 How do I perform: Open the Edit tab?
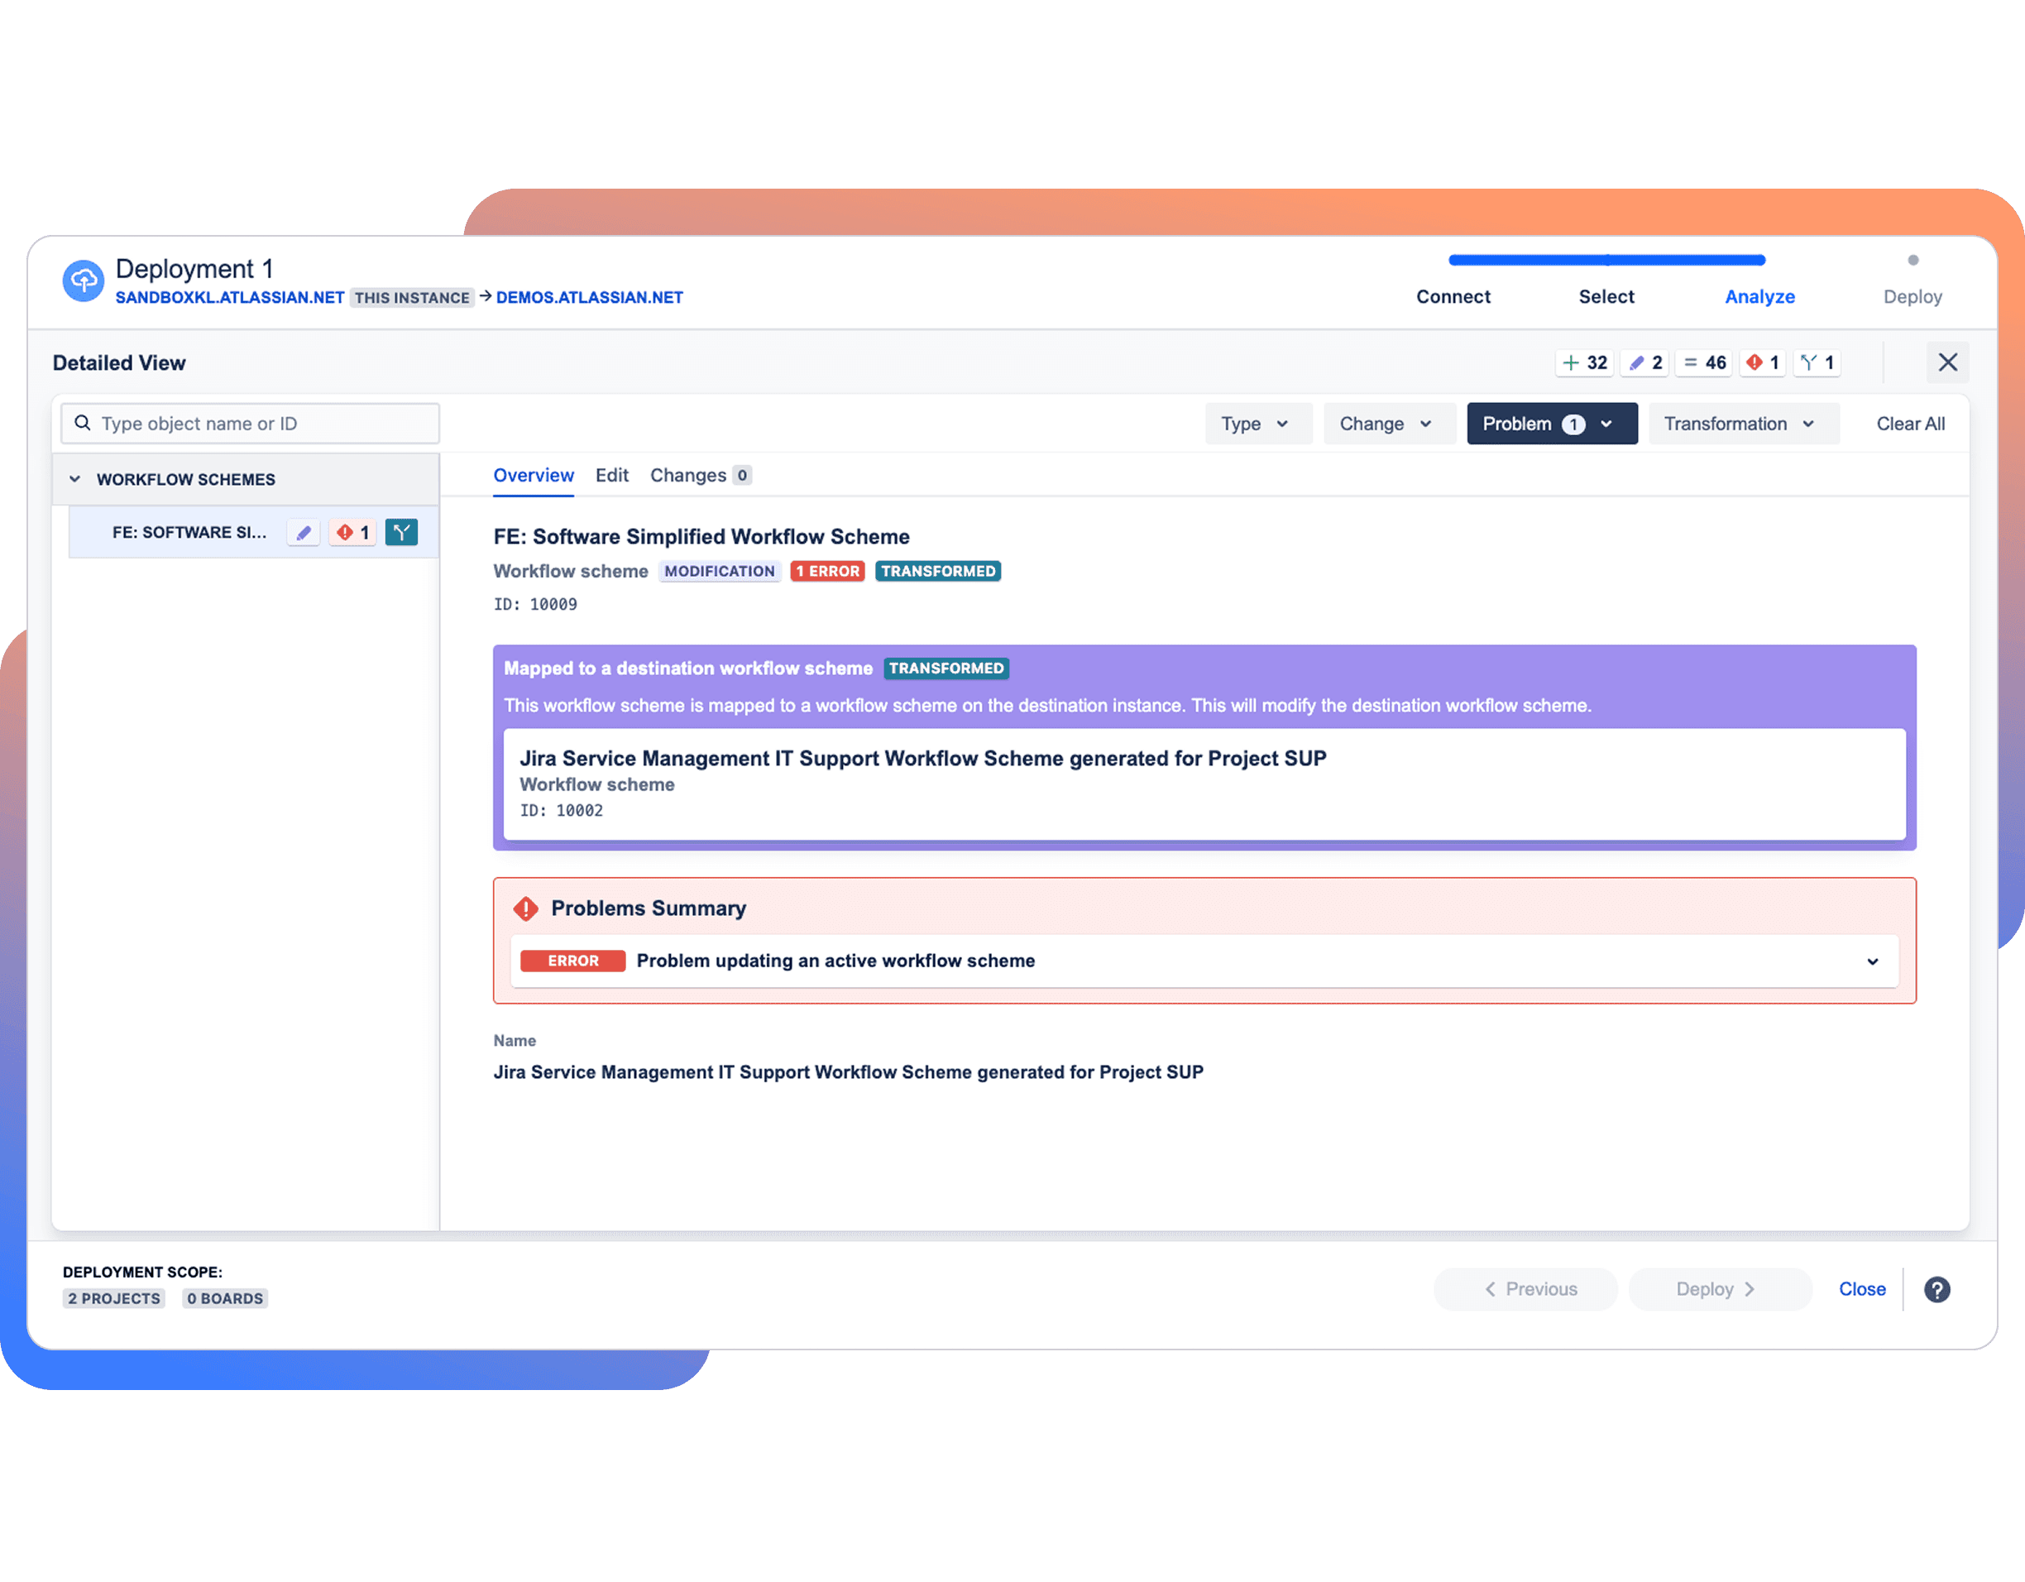[x=611, y=475]
